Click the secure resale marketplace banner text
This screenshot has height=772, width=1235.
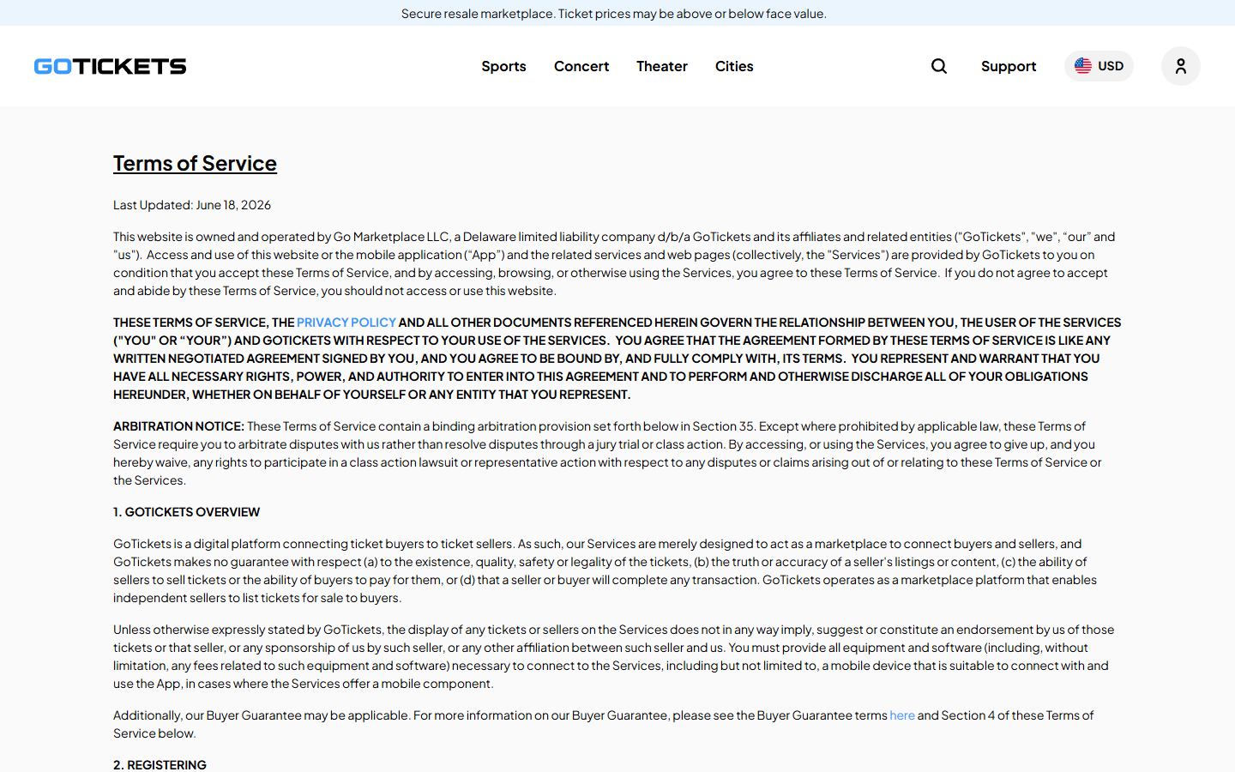(614, 14)
